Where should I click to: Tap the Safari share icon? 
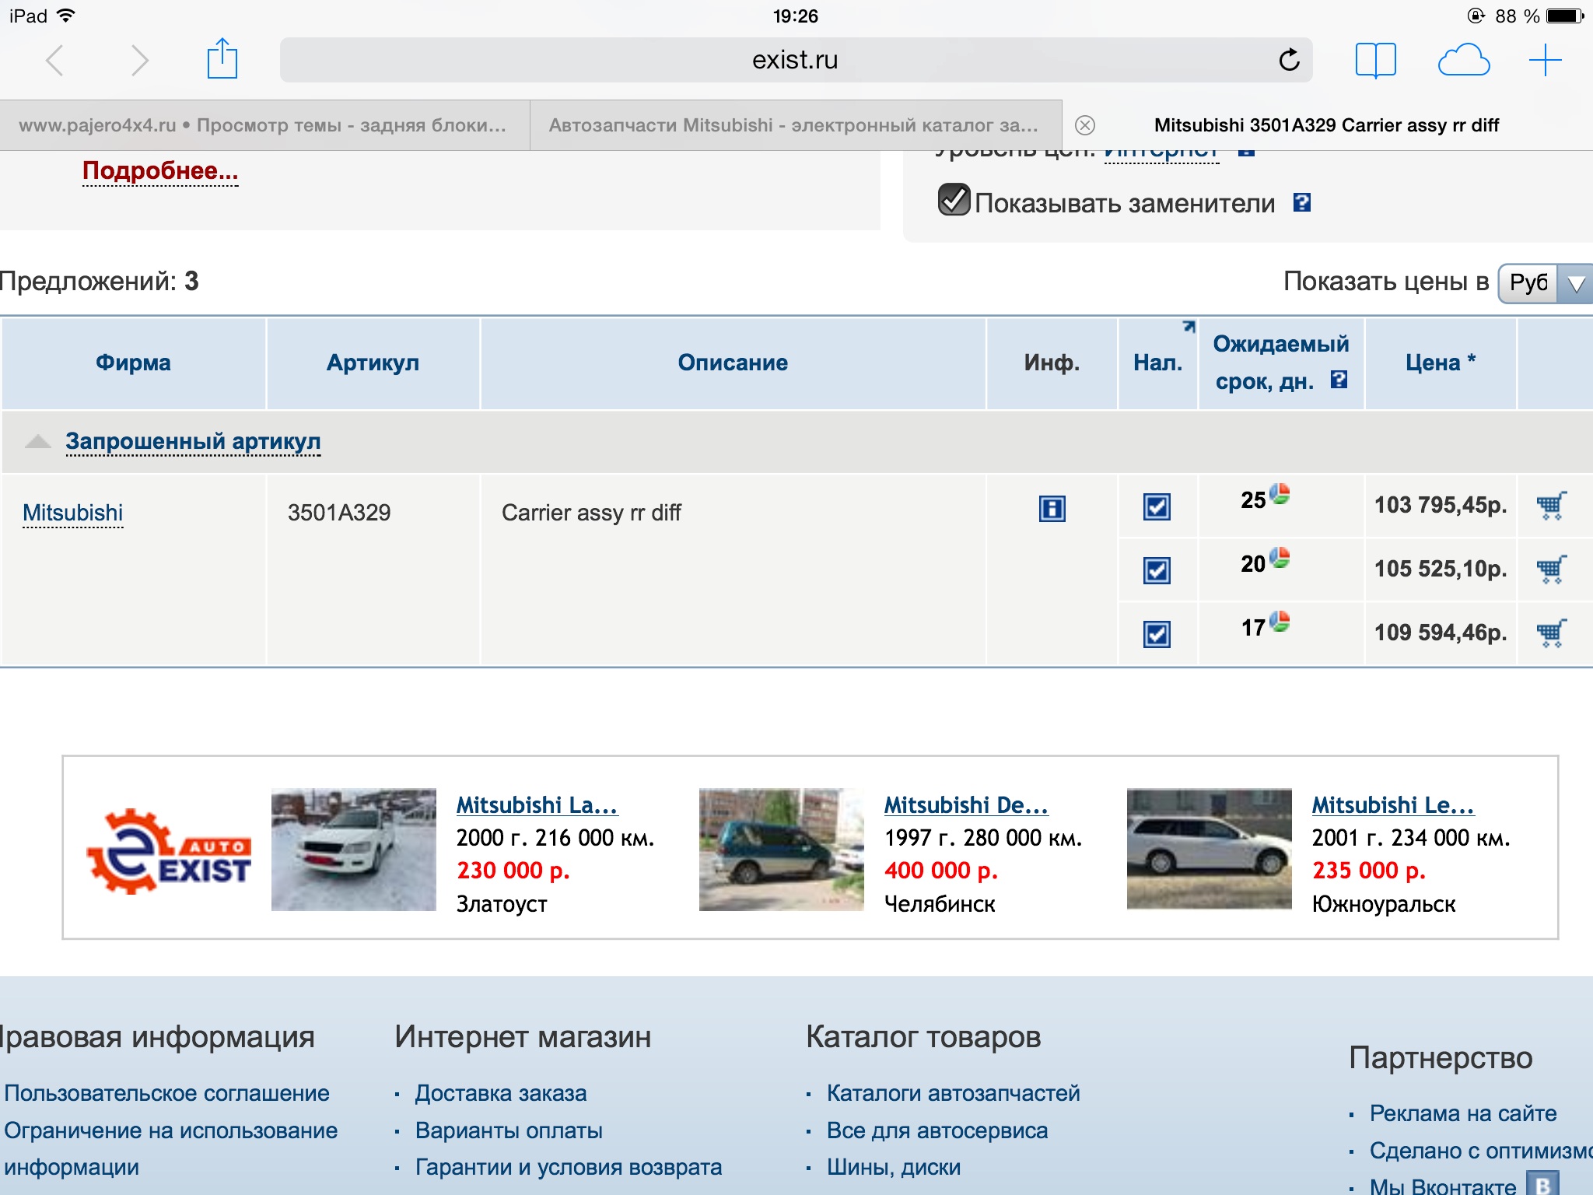(x=222, y=59)
